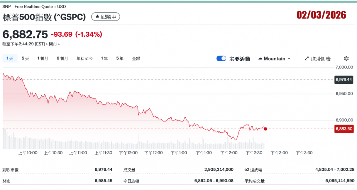The width and height of the screenshot is (357, 190).
Task: Select 全部 time range
Action: point(136,58)
